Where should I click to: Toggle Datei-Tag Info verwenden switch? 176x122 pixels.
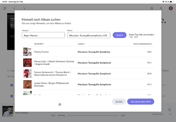131,37
